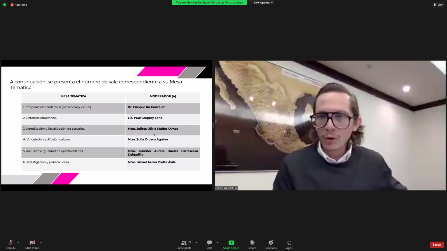The image size is (447, 251).
Task: Open the Chat panel
Action: click(x=210, y=244)
